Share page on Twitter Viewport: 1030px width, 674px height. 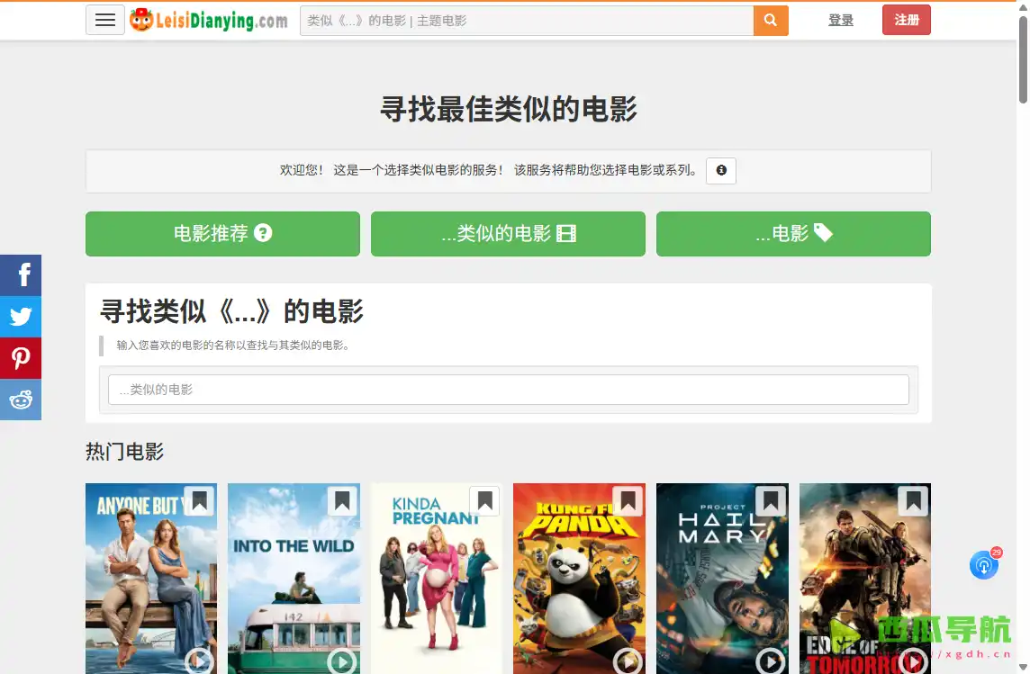point(21,317)
